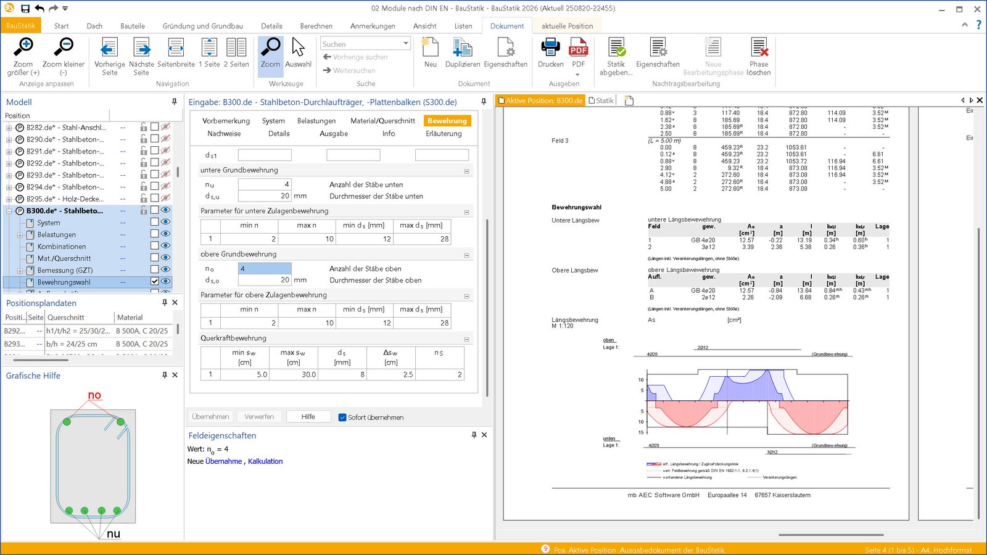987x555 pixels.
Task: Uncheck the Bewehrungswahl output checkbox
Action: (155, 281)
